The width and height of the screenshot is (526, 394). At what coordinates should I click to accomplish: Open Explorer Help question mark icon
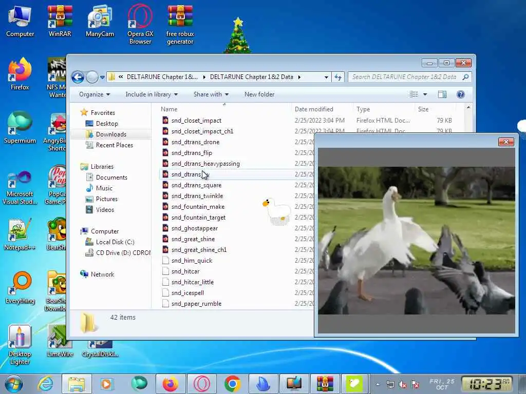click(x=461, y=94)
